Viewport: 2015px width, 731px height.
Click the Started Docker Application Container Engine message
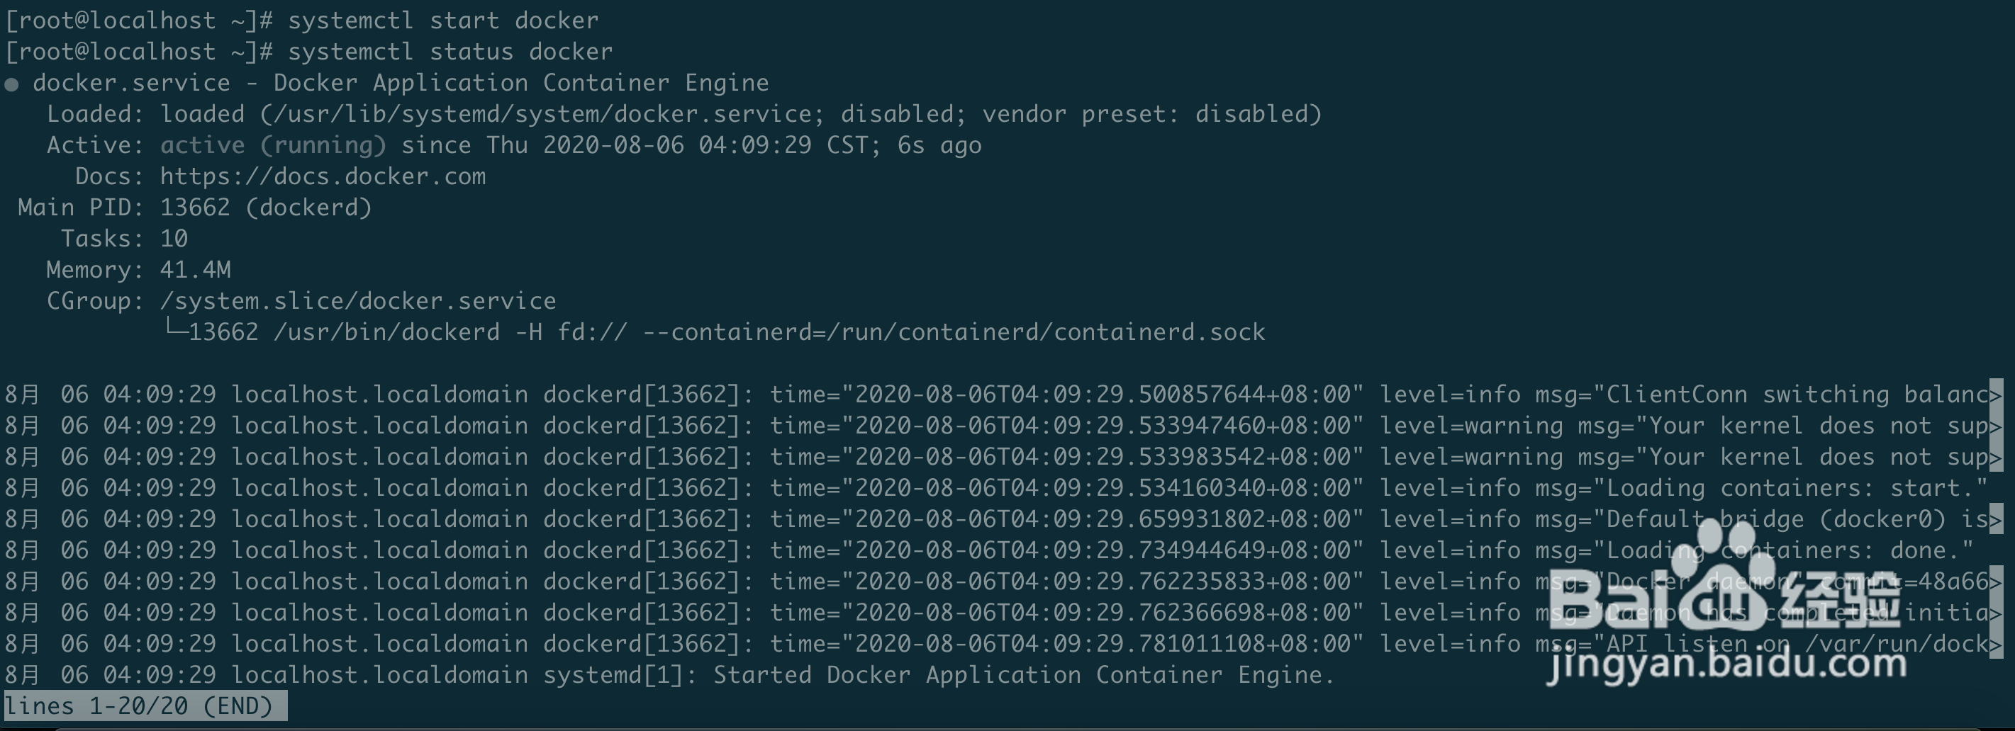[x=1023, y=675]
